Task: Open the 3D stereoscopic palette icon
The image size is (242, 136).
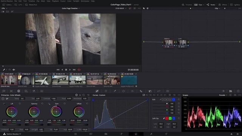Action: tap(168, 91)
